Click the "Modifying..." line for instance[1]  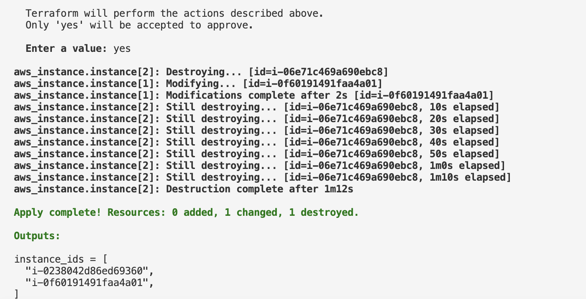tap(198, 84)
